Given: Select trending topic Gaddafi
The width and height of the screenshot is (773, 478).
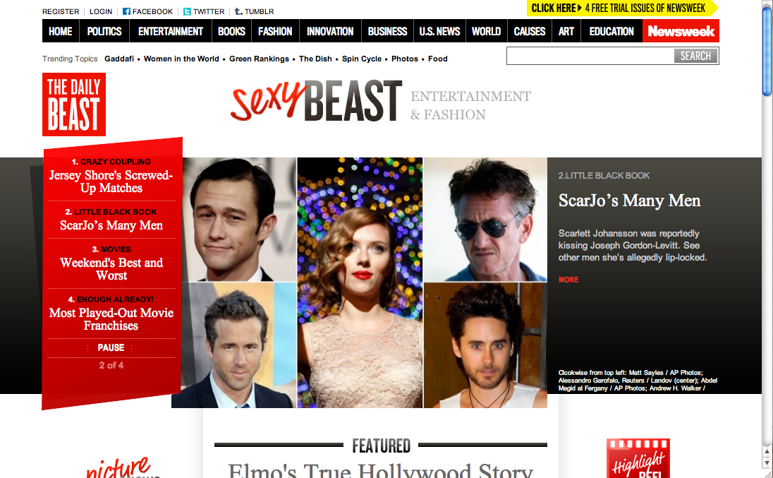Looking at the screenshot, I should 118,59.
